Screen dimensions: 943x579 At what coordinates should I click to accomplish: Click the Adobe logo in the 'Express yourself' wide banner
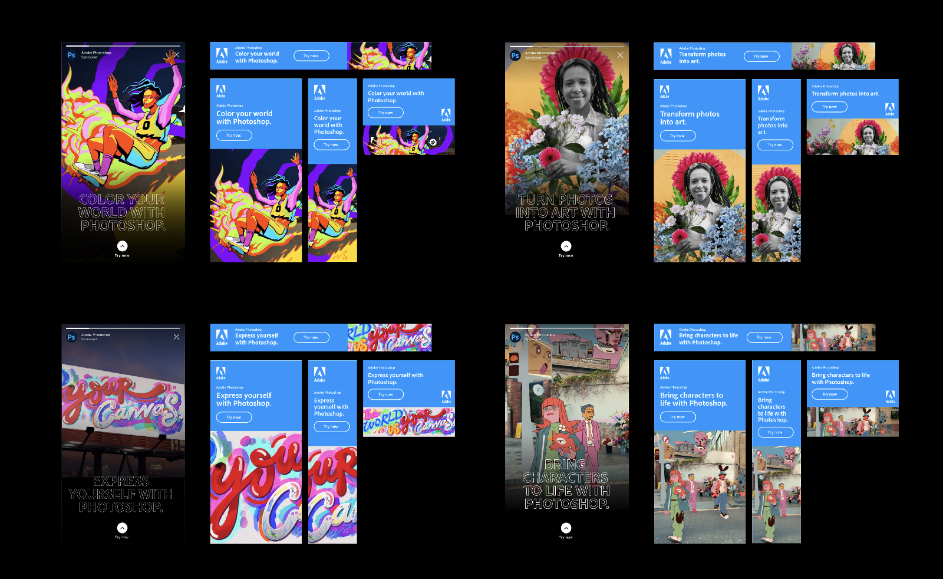point(222,337)
